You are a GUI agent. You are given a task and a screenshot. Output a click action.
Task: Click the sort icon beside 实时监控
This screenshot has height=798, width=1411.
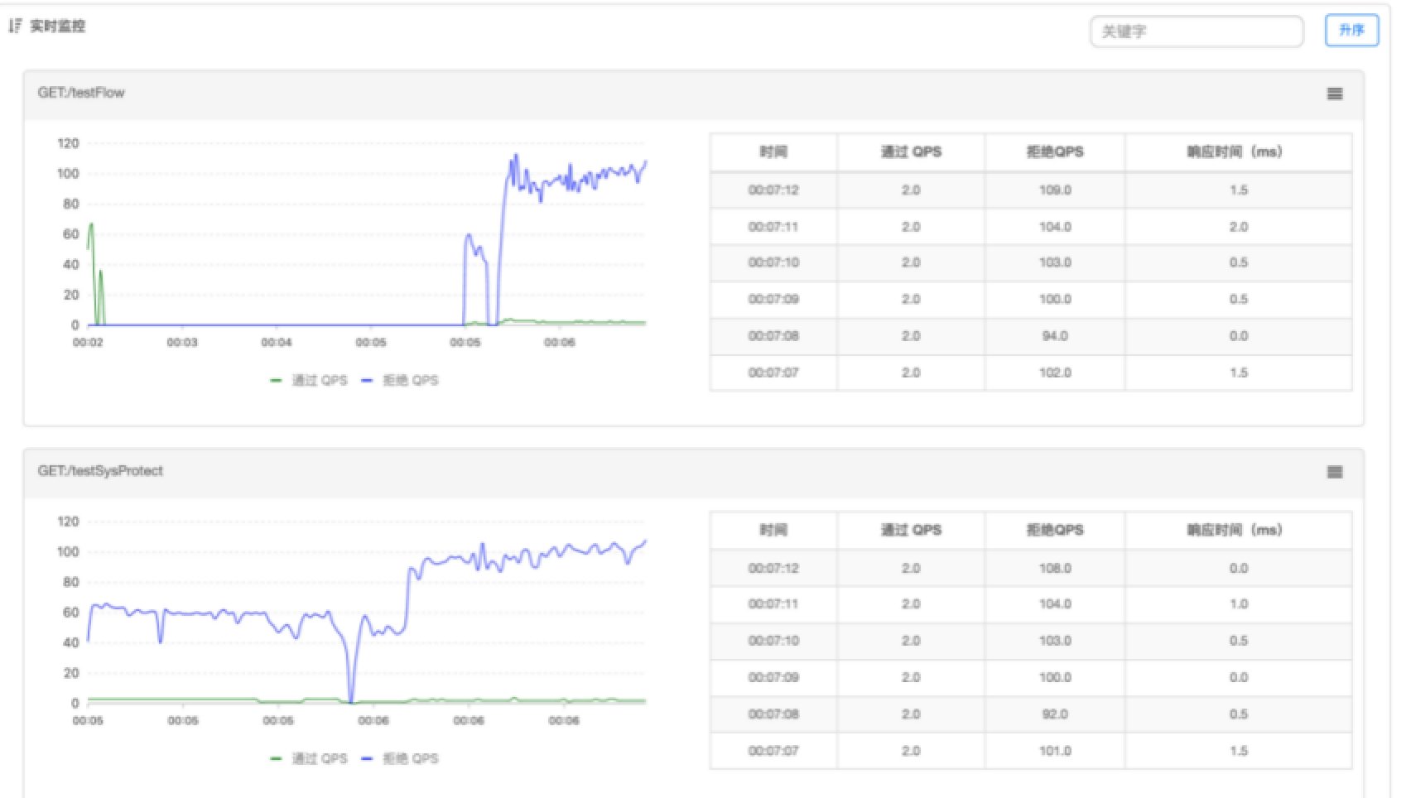[x=14, y=26]
